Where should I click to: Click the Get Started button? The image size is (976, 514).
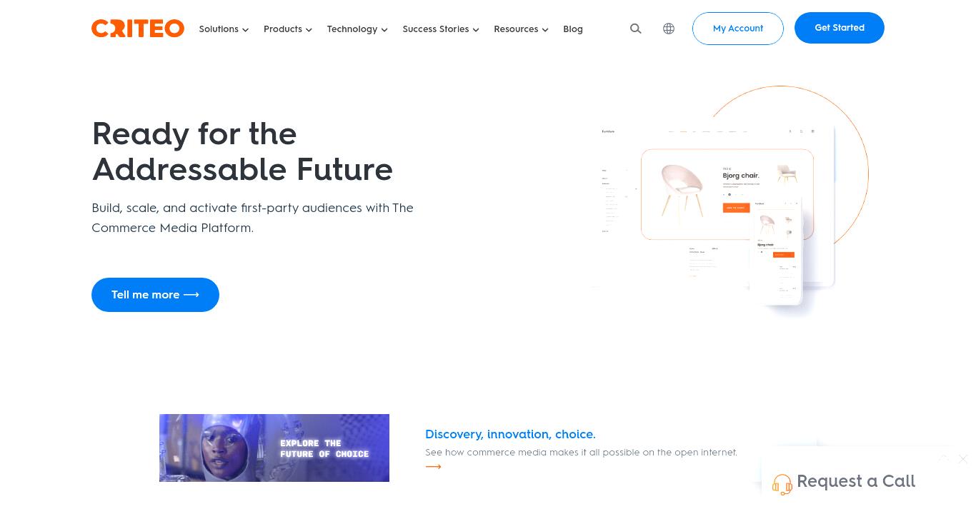(840, 28)
